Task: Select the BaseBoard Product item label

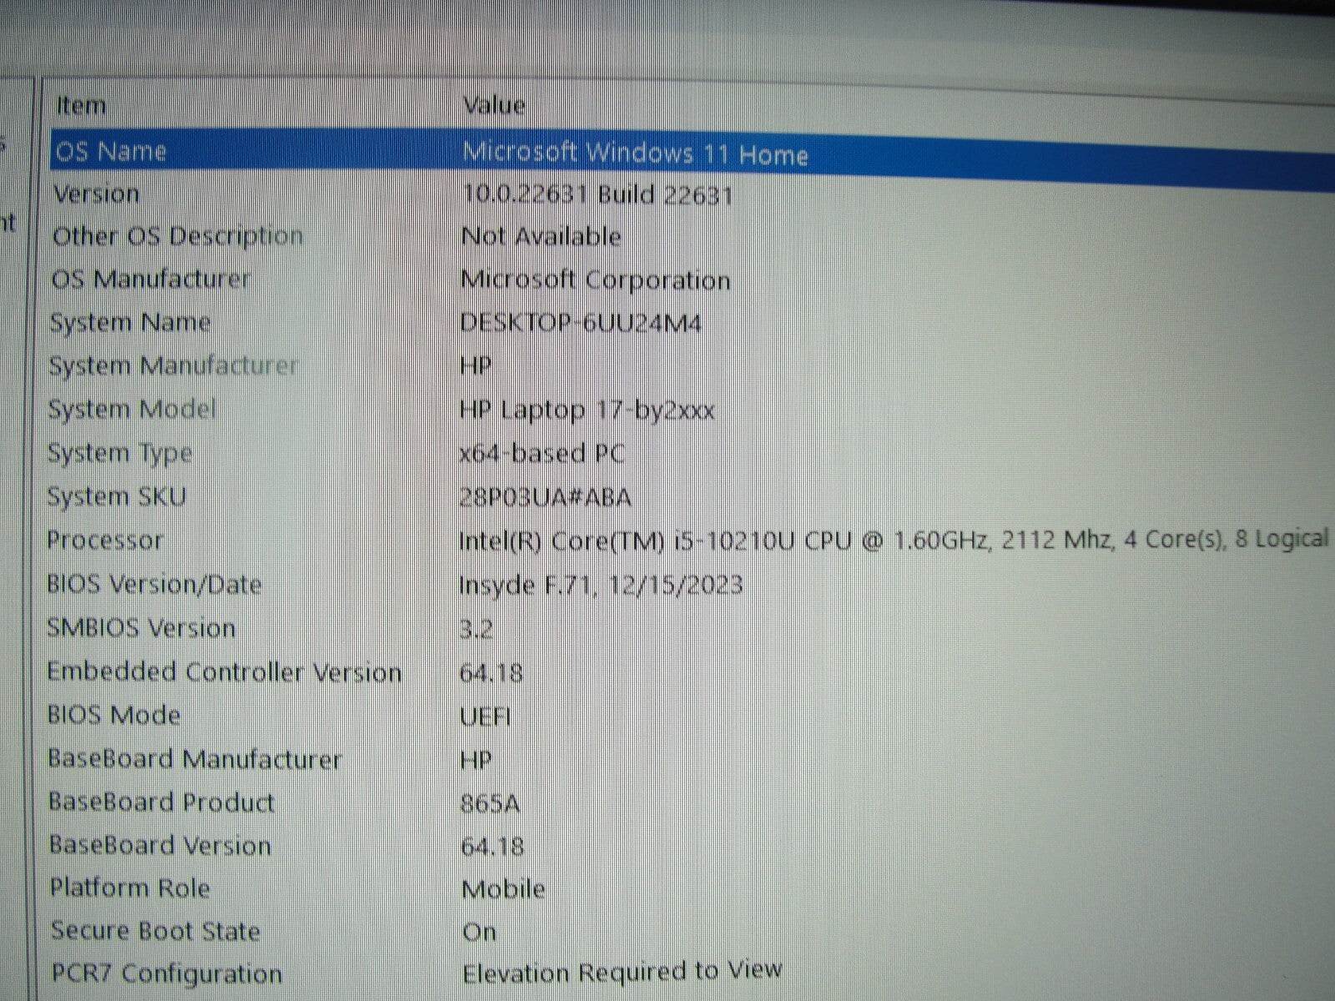Action: [x=161, y=802]
